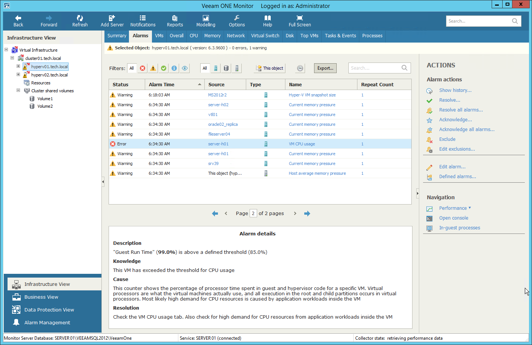Click the global search box in toolbar
The width and height of the screenshot is (532, 345).
483,21
